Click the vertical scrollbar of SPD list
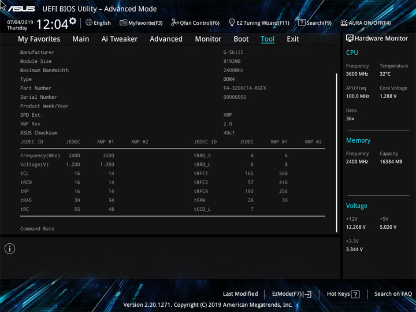416x312 pixels. (337, 153)
